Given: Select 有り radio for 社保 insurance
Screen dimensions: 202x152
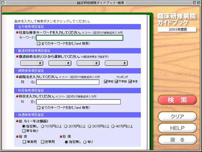Looking at the screenshot, I should [85, 142].
